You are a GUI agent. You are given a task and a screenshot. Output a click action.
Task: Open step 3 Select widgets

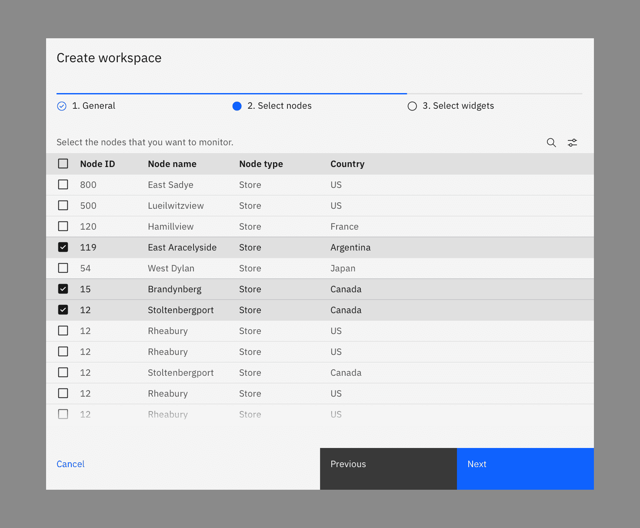[459, 106]
